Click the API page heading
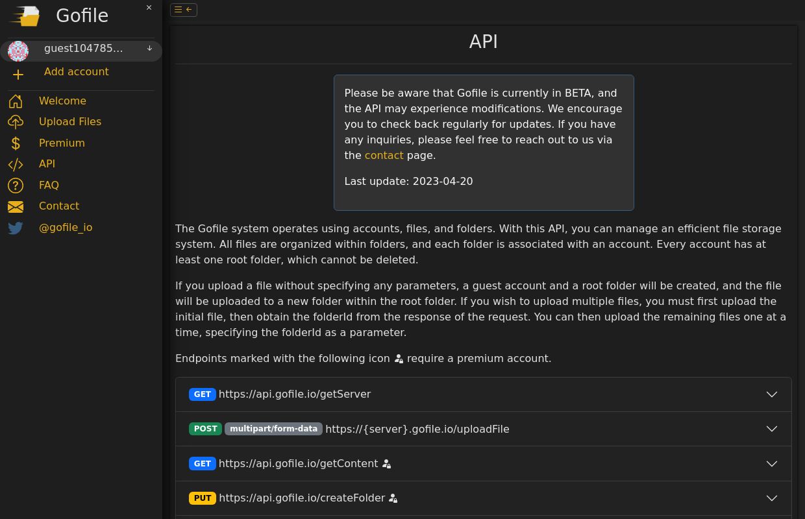 (484, 42)
